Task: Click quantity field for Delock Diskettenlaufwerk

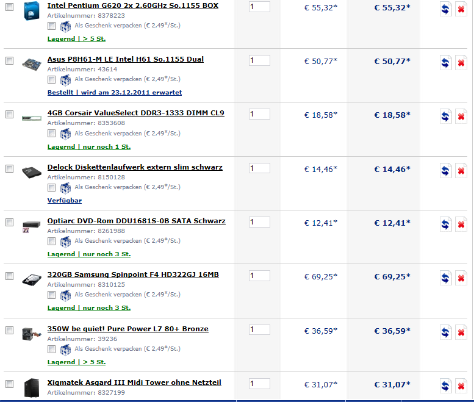Action: click(259, 168)
